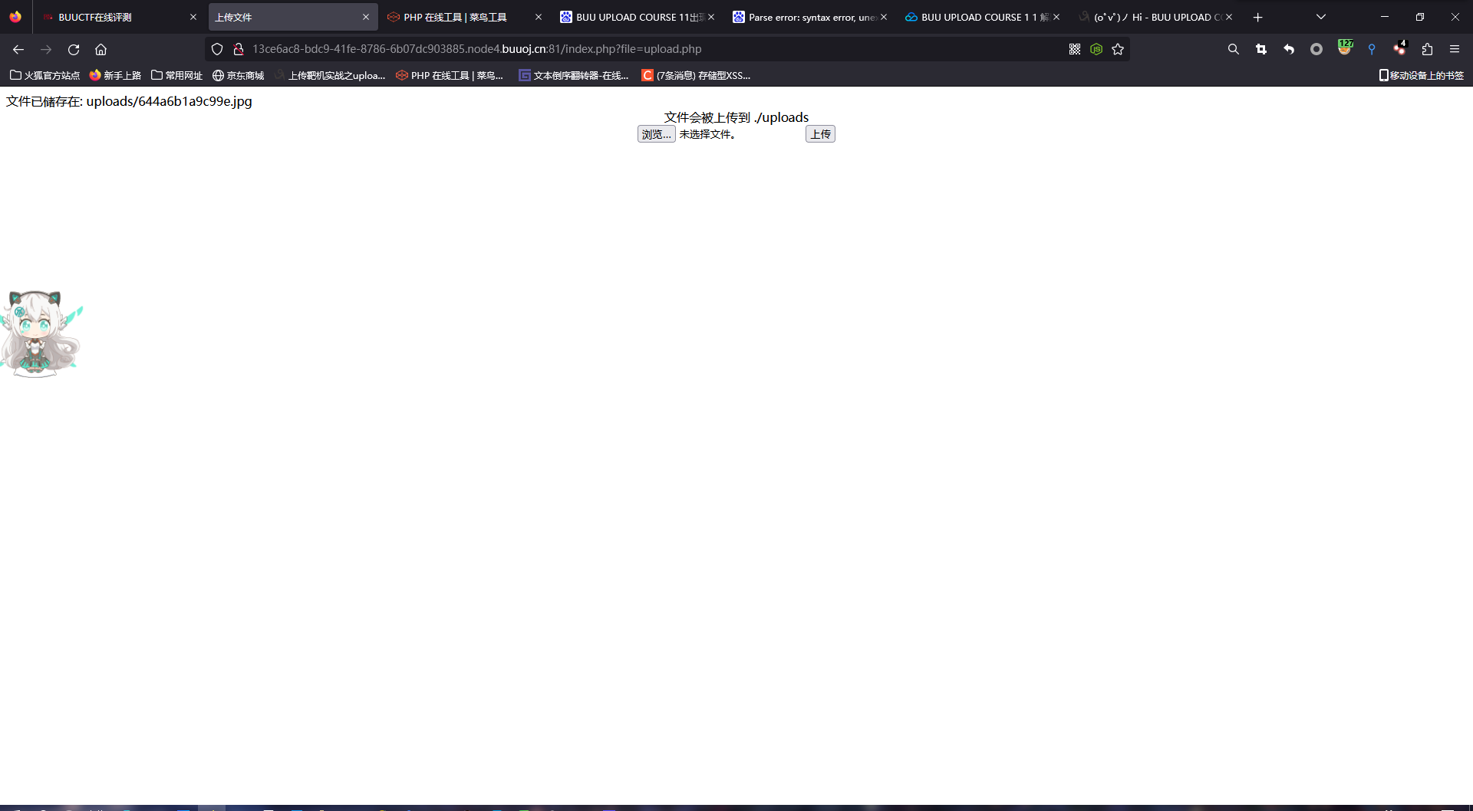The height and width of the screenshot is (811, 1473).
Task: Reload the current page
Action: 74,49
